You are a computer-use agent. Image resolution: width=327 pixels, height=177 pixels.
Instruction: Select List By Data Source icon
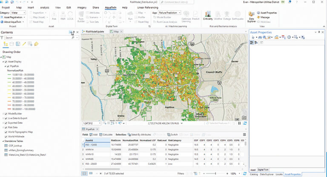click(12, 44)
